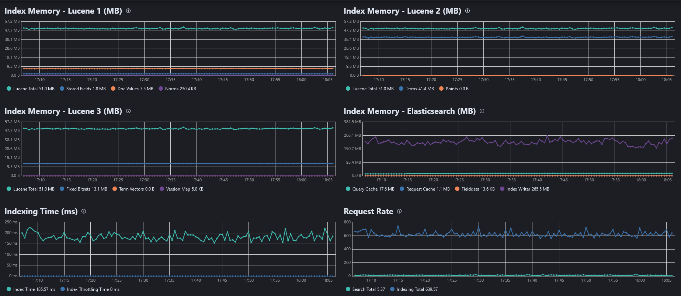Click info icon beside Indexing Time (ms)
Screen dimensions: 681x296
84,211
